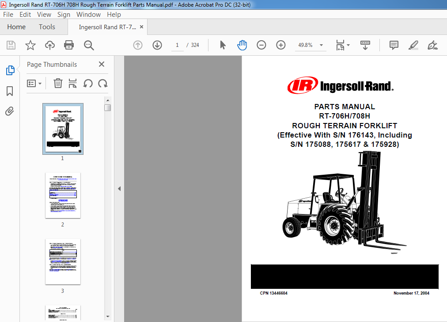The image size is (447, 322).
Task: Click the thumbnails scrollbar handle
Action: click(x=107, y=107)
